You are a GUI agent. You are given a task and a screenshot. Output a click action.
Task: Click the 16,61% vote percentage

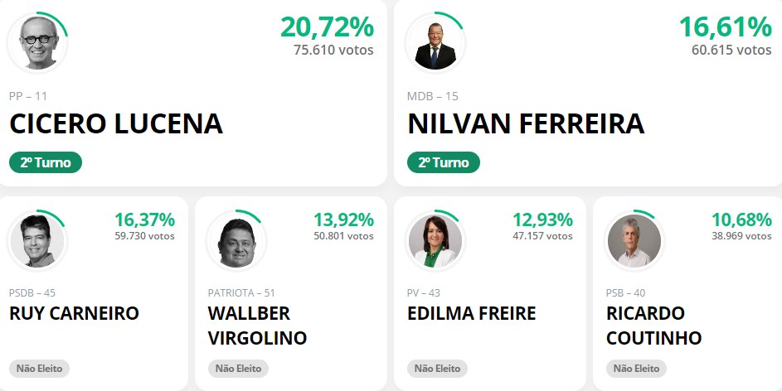click(x=725, y=27)
